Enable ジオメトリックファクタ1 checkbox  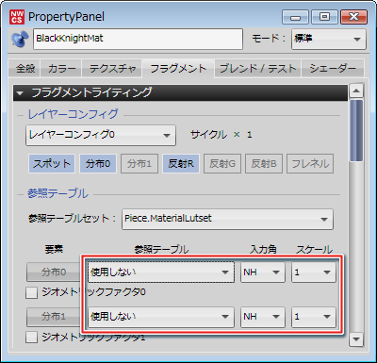31,338
